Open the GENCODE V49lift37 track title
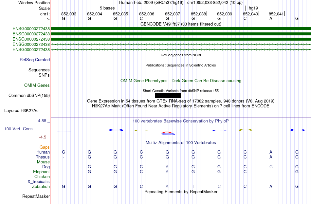This screenshot has width=311, height=204. pyautogui.click(x=181, y=24)
